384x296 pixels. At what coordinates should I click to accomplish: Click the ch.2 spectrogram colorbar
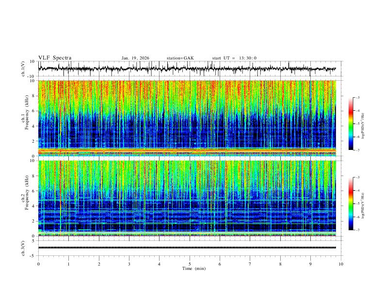pyautogui.click(x=351, y=204)
